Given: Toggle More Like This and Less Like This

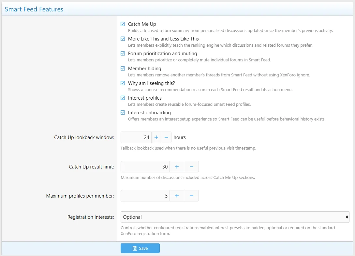Looking at the screenshot, I should tap(123, 39).
